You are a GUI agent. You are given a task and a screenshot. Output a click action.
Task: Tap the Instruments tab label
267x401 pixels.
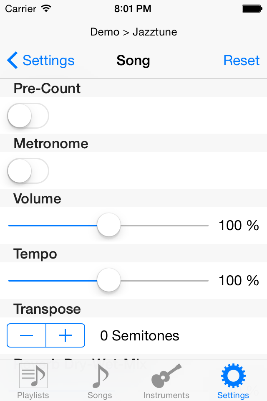[x=166, y=395]
